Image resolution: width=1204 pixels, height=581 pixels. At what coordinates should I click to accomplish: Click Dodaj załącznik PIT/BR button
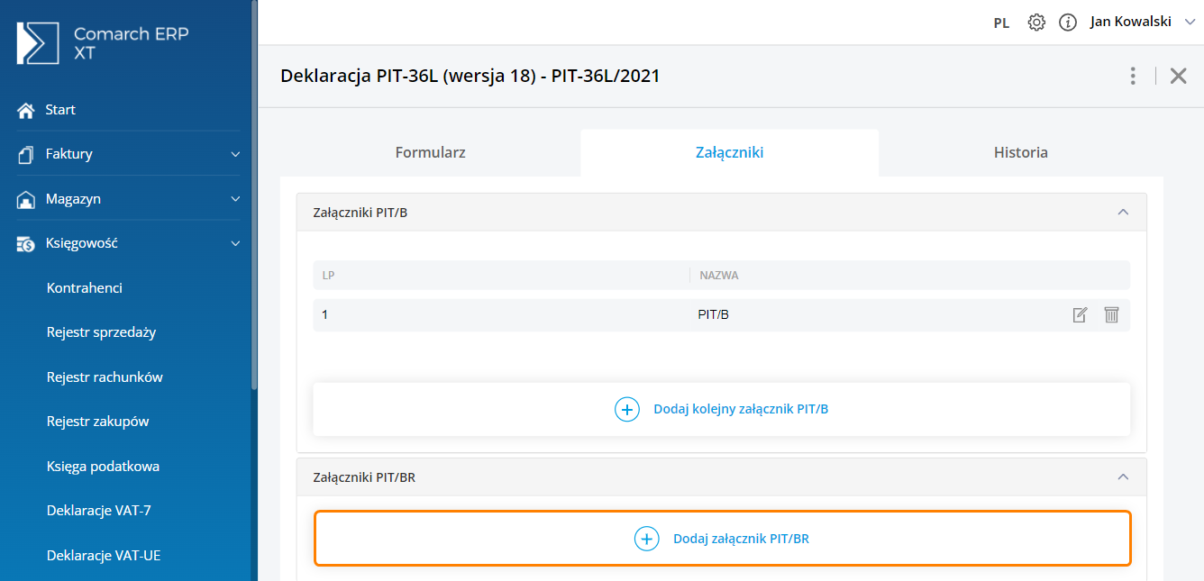point(722,539)
